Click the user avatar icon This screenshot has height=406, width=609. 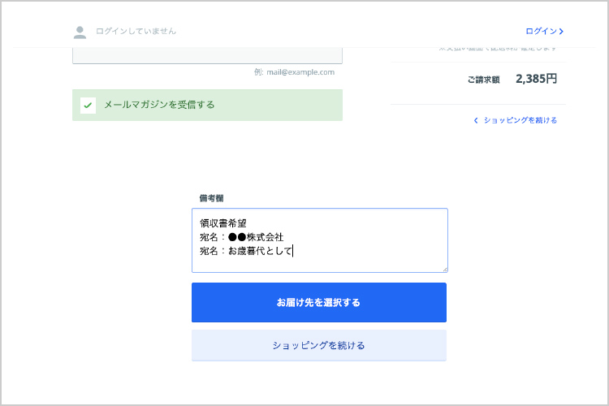(x=80, y=32)
